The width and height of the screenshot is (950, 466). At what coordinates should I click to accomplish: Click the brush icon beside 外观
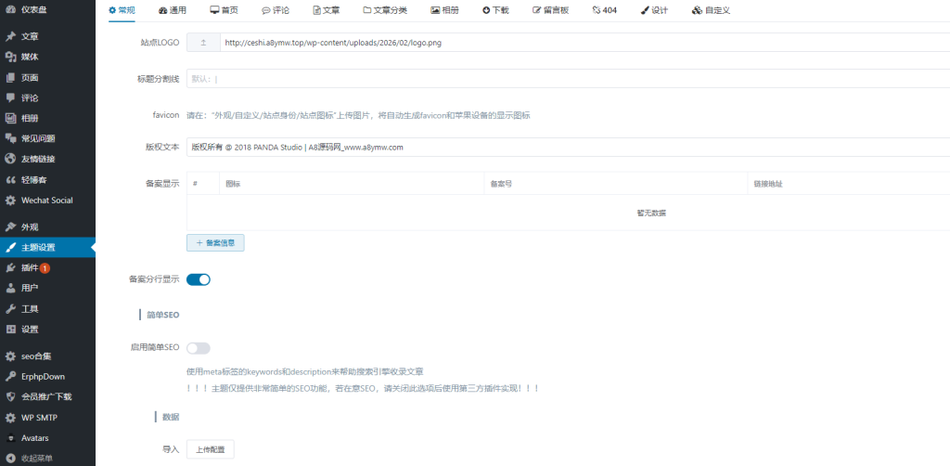coord(10,227)
